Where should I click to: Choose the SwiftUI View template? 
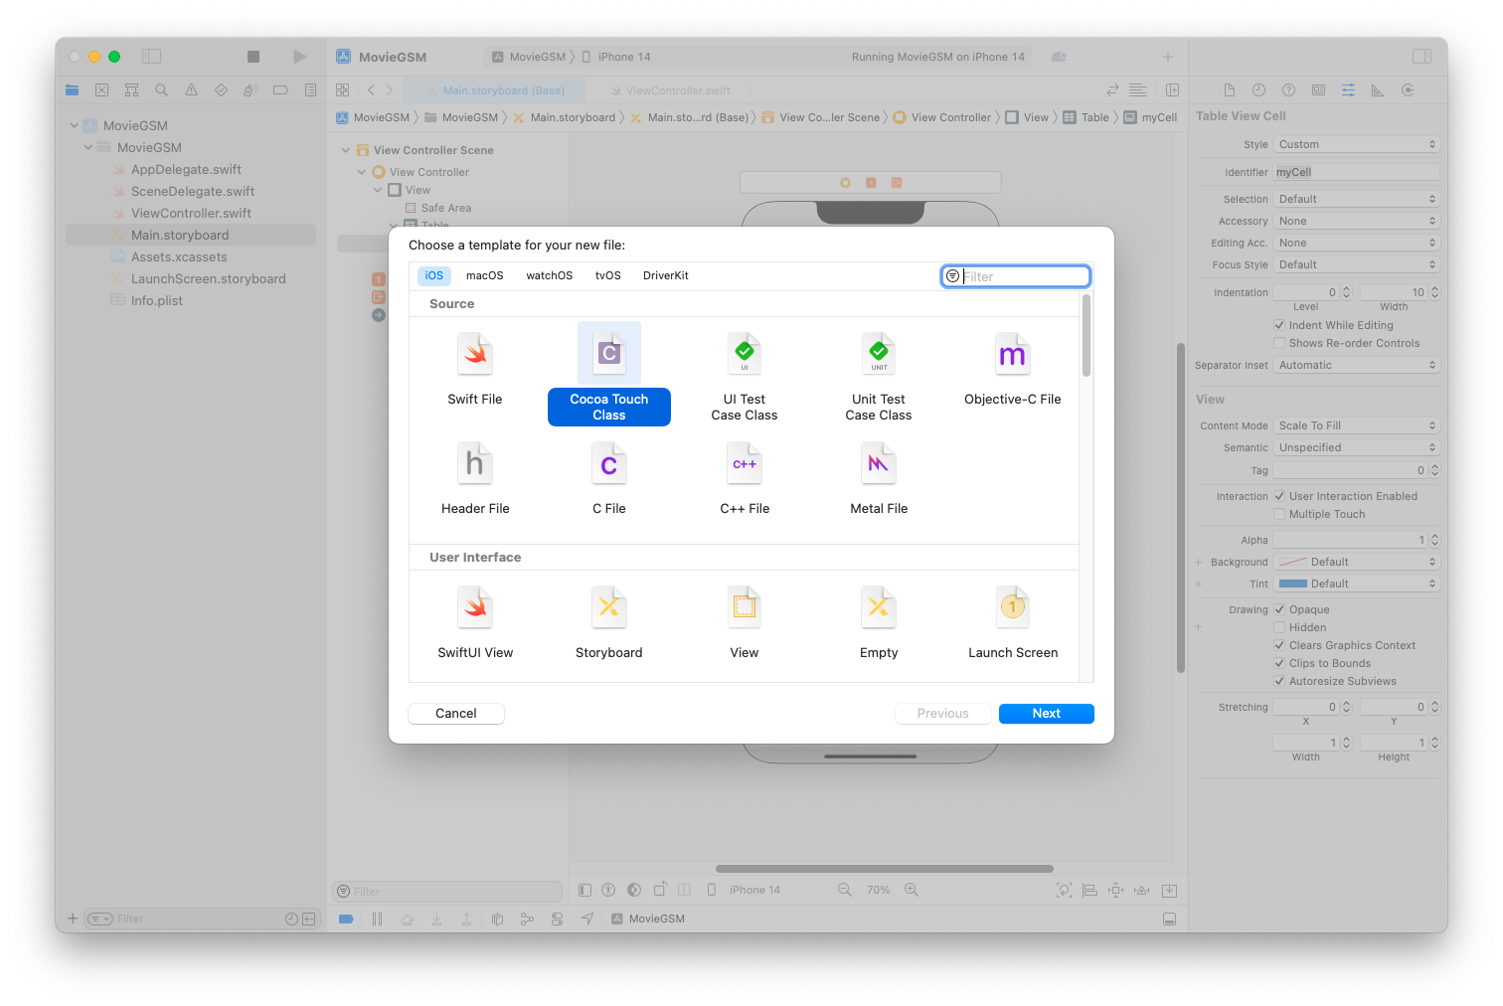click(475, 623)
